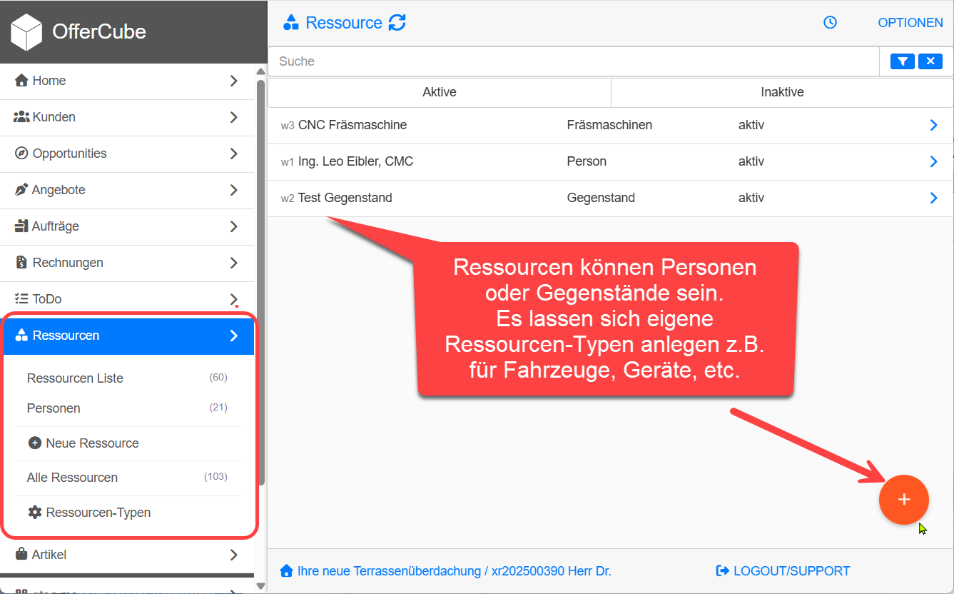Viewport: 954px width, 594px height.
Task: Select Ressourcen Liste in sidebar
Action: point(75,378)
